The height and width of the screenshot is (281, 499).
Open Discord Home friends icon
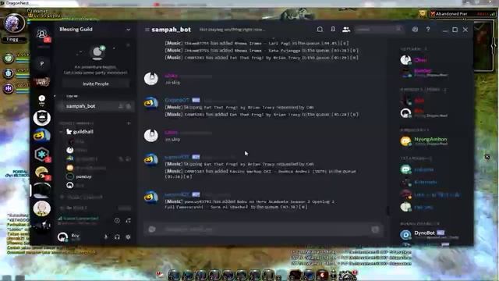pyautogui.click(x=41, y=34)
